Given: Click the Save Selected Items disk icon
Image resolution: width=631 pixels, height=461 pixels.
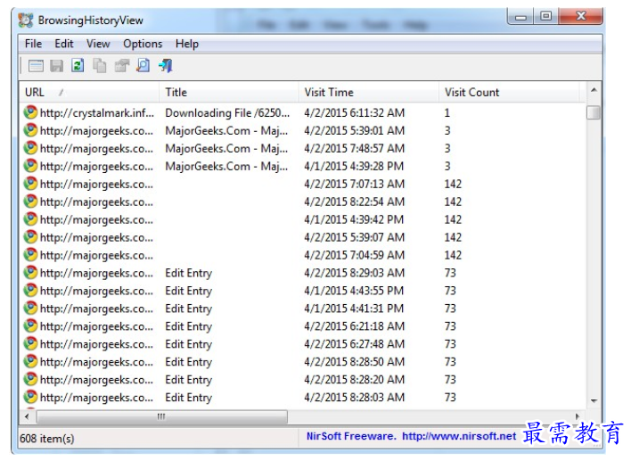Looking at the screenshot, I should click(x=56, y=66).
